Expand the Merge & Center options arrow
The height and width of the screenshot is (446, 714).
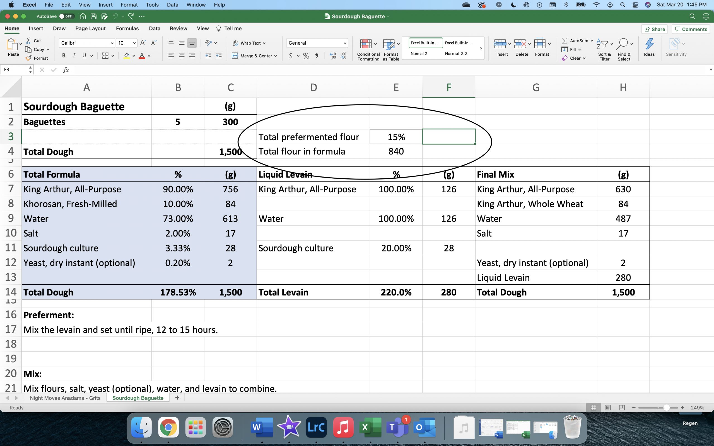point(276,56)
